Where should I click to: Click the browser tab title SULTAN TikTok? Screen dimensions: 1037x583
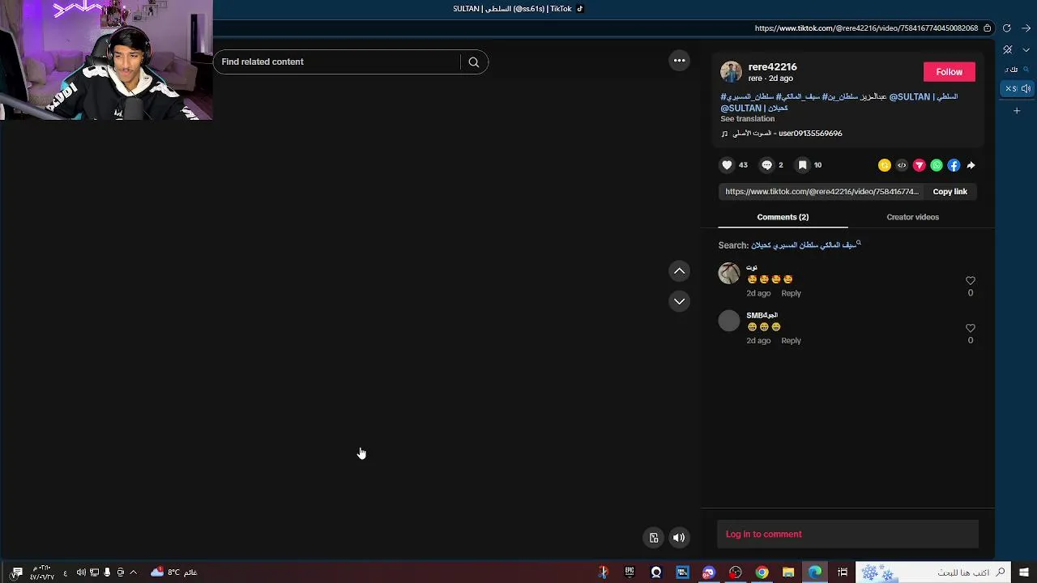pos(518,9)
